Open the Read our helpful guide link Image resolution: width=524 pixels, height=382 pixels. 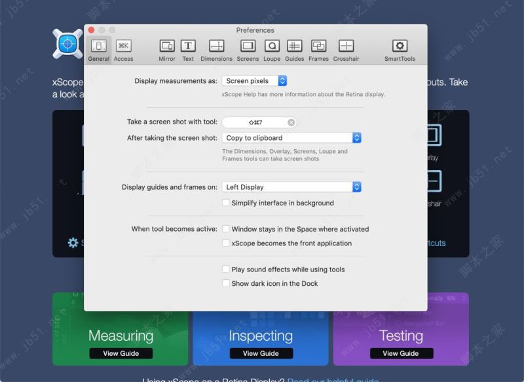[x=333, y=379]
